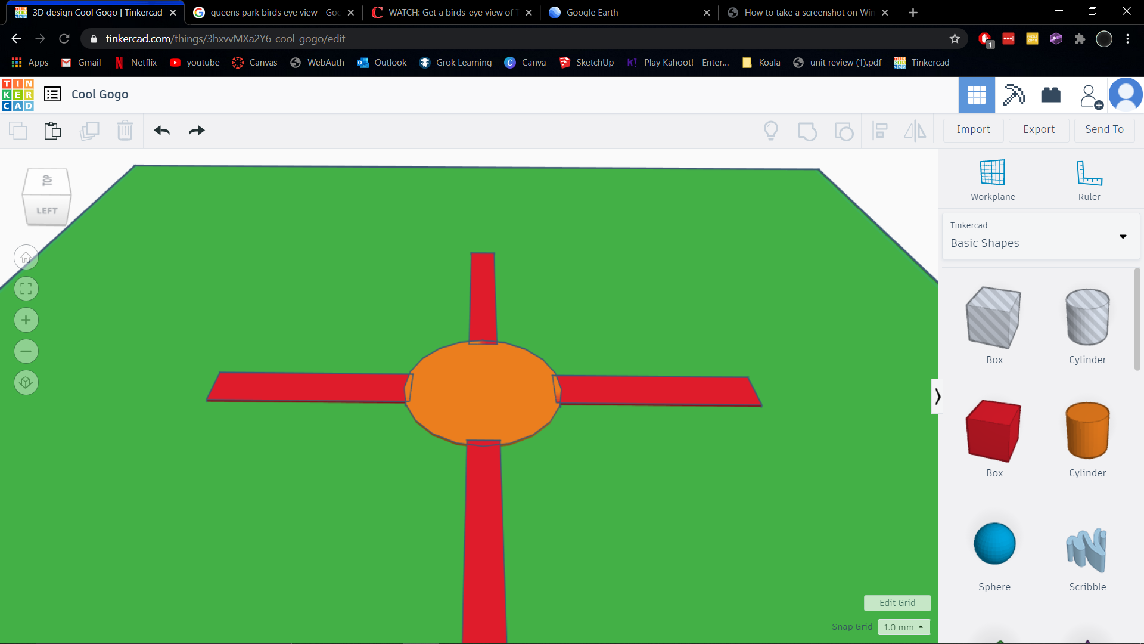The width and height of the screenshot is (1144, 644).
Task: Open the Apps bookmark shortcut
Action: [30, 63]
